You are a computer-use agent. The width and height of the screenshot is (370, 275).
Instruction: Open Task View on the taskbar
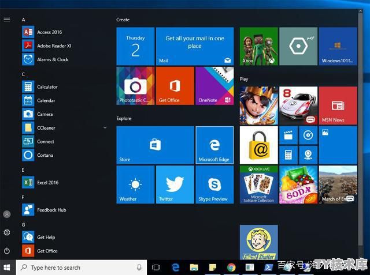(156, 268)
